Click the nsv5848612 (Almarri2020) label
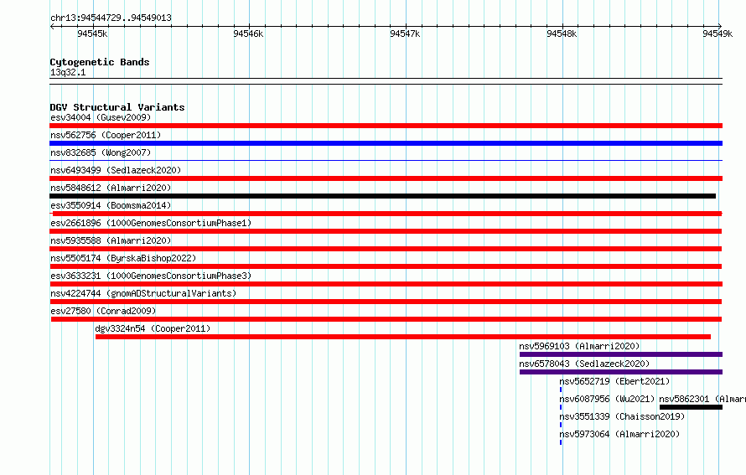746x475 pixels. (111, 188)
